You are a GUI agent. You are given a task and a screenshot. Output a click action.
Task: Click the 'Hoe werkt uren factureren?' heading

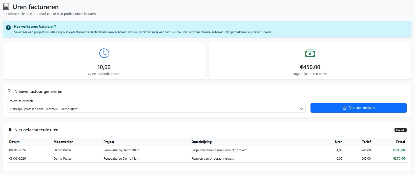point(35,26)
